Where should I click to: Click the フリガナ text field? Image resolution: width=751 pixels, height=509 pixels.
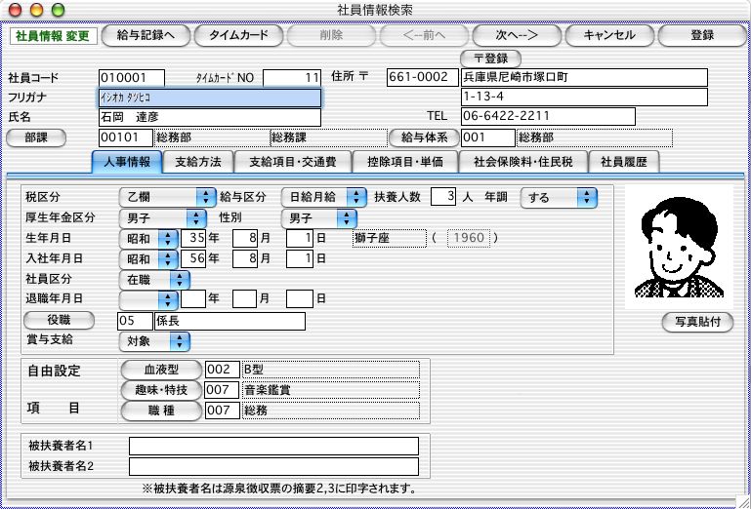click(x=210, y=98)
